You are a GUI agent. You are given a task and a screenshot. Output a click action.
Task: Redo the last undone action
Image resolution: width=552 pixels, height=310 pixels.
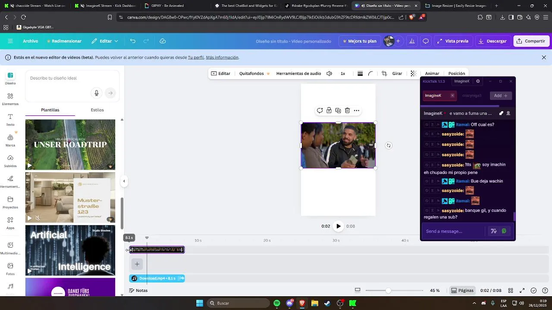point(146,41)
